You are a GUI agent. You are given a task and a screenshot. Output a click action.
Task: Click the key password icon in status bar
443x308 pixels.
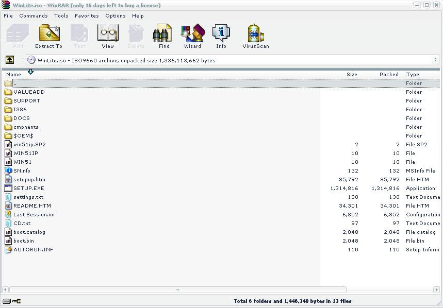click(17, 301)
